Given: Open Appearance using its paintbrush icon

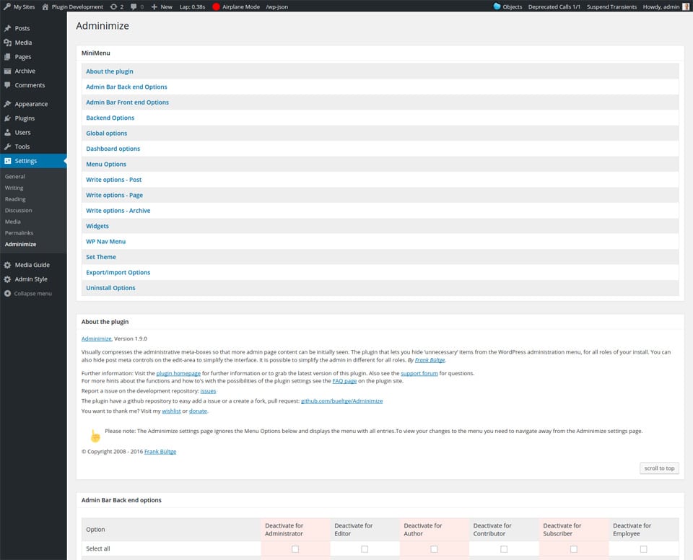Looking at the screenshot, I should (7, 104).
